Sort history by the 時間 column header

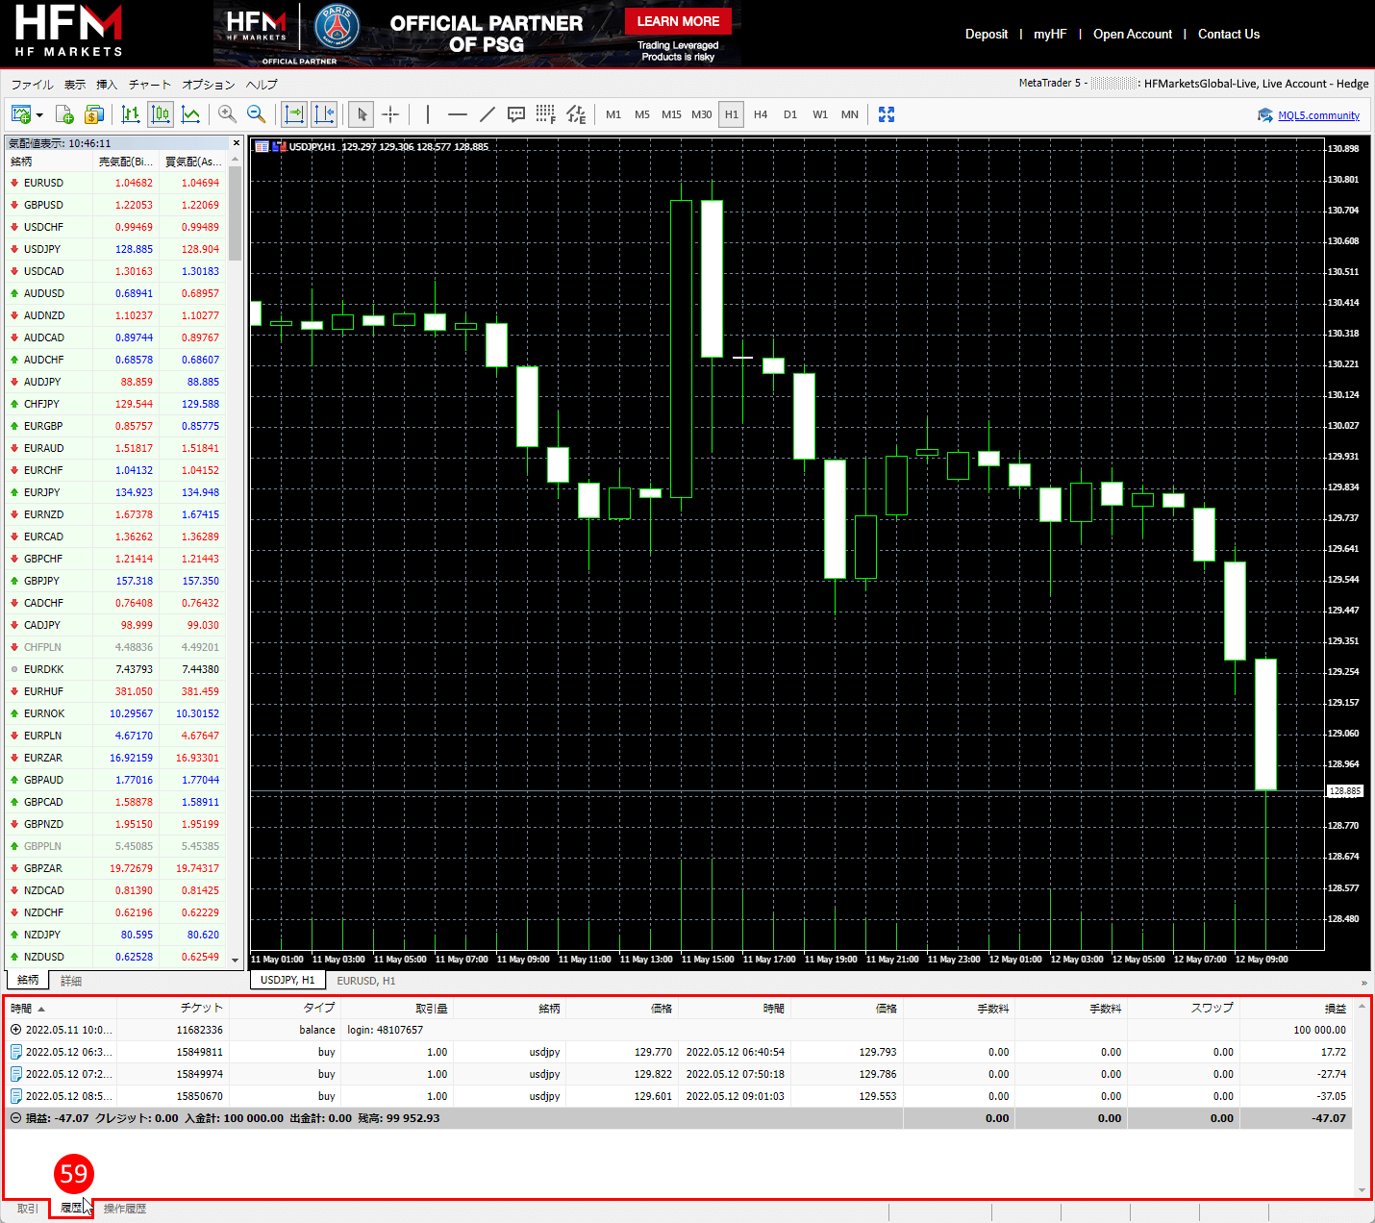click(x=22, y=1009)
